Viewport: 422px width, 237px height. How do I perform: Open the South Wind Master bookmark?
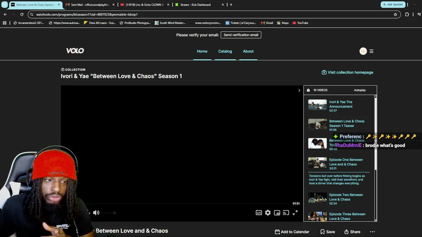coord(170,23)
